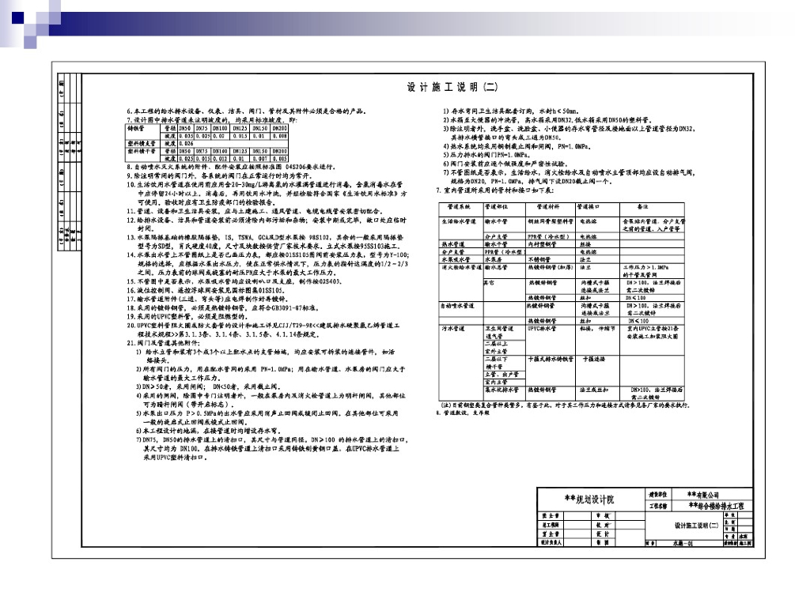Click the 集水坑排水管 location cell
Viewport: 810px width, 607px height.
pos(502,390)
